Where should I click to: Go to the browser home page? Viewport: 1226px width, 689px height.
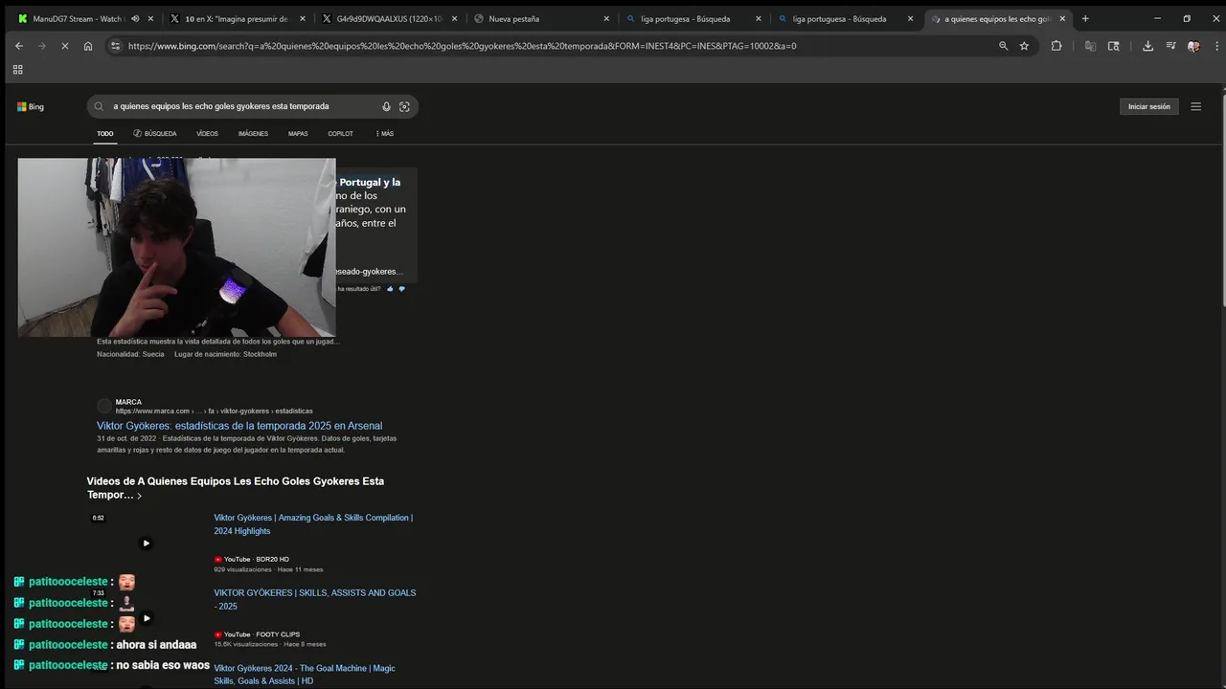coord(88,46)
